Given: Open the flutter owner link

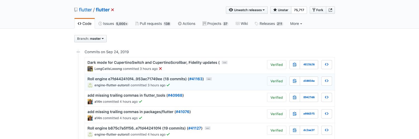Looking at the screenshot, I should click(x=85, y=10).
